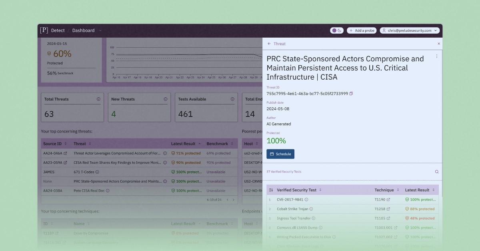Sort threats table by Benchmark

click(x=219, y=144)
